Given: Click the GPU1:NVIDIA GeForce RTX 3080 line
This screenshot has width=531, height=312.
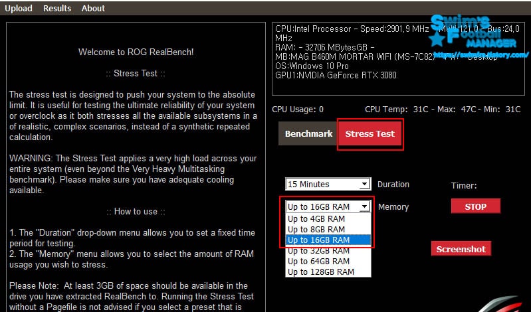Looking at the screenshot, I should point(336,75).
